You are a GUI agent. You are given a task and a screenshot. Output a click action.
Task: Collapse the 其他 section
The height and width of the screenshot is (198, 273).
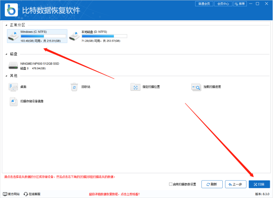pyautogui.click(x=6, y=76)
